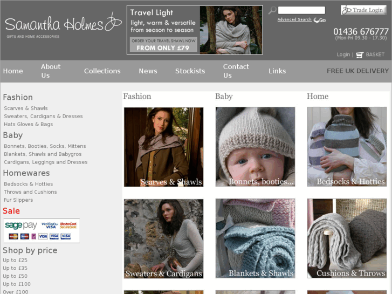Viewport: 392px width, 294px height.
Task: Open Contact Us menu item
Action: pos(236,71)
